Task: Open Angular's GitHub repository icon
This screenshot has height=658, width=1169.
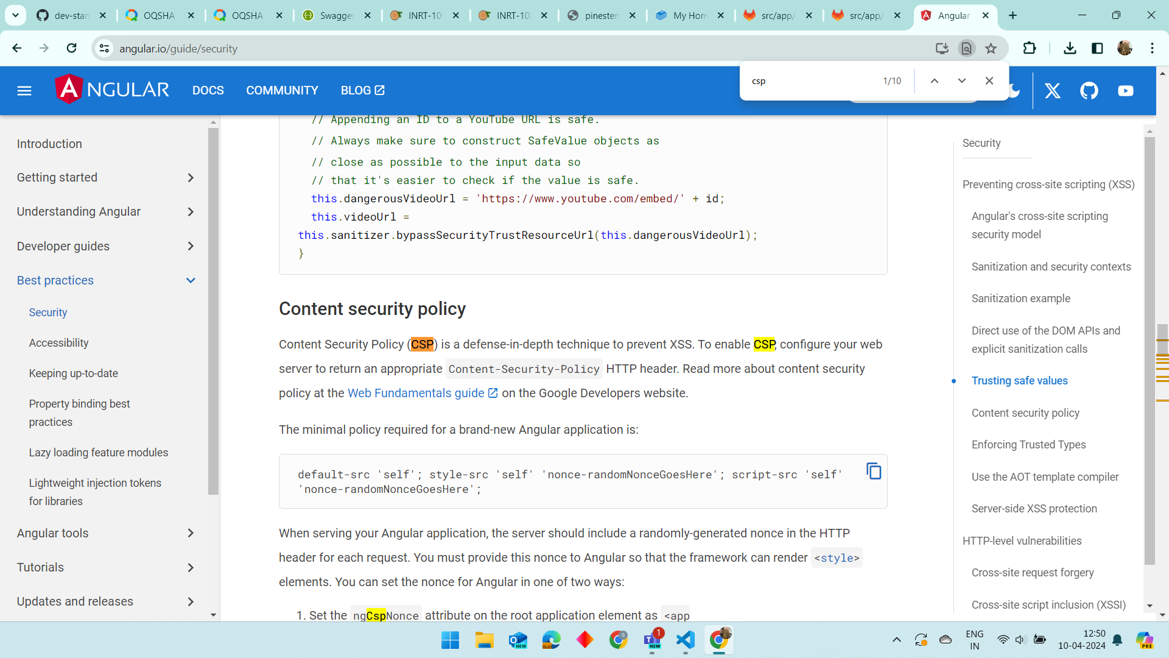Action: [1089, 91]
